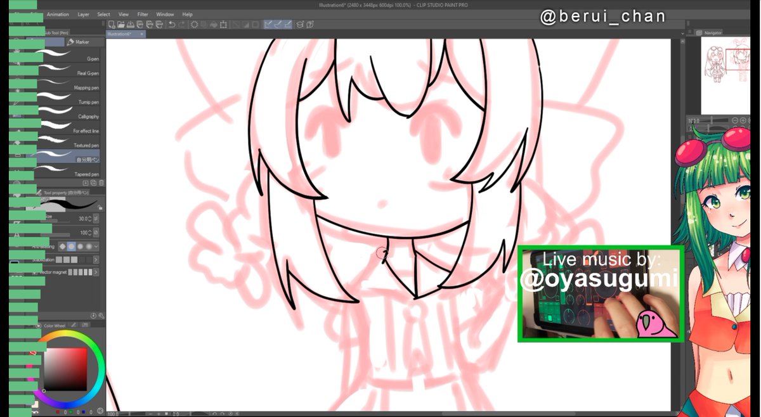Open brush size dynamics button beside 30.0
The width and height of the screenshot is (761, 417).
click(96, 218)
